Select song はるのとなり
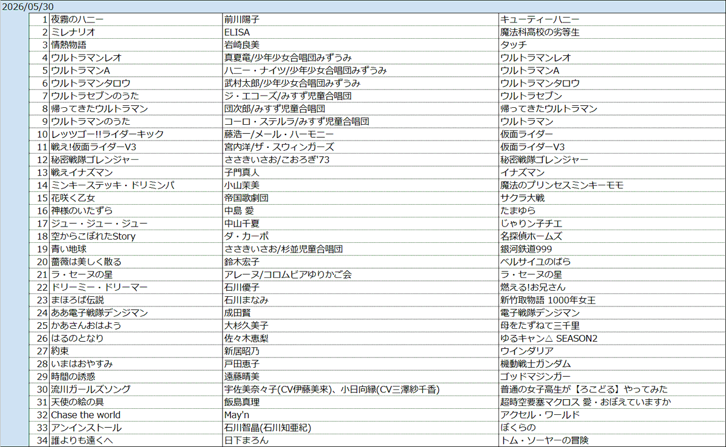 (77, 337)
